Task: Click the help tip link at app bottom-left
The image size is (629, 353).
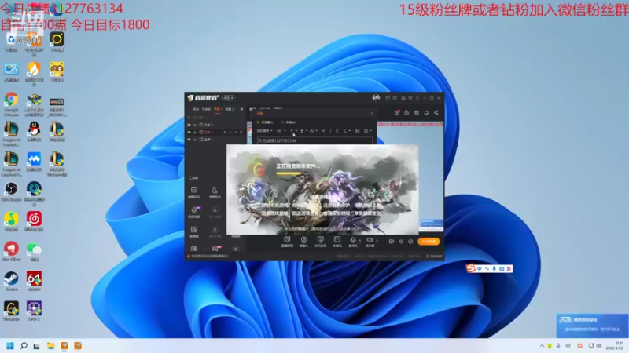Action: [209, 257]
